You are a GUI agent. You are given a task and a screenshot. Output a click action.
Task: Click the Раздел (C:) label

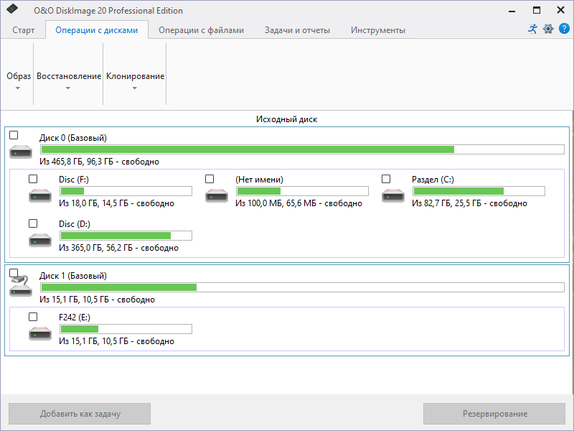tap(433, 179)
